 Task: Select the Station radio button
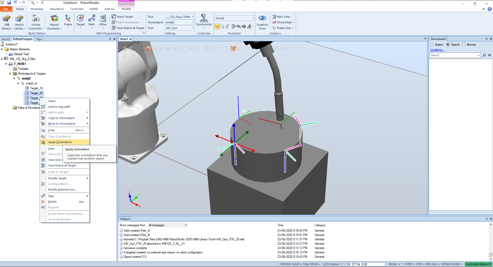[432, 45]
